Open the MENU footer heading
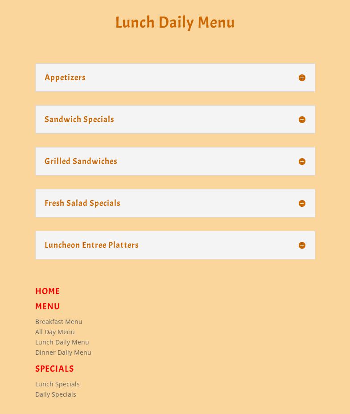The width and height of the screenshot is (350, 414). click(48, 307)
